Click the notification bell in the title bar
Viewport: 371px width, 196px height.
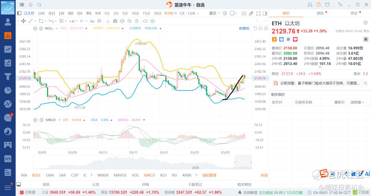(31, 5)
